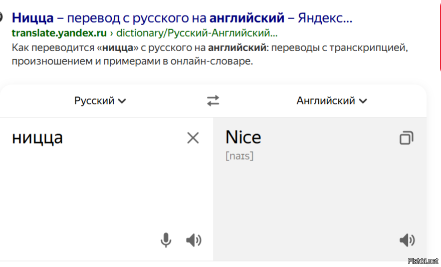Clear the input text with X

coord(193,138)
